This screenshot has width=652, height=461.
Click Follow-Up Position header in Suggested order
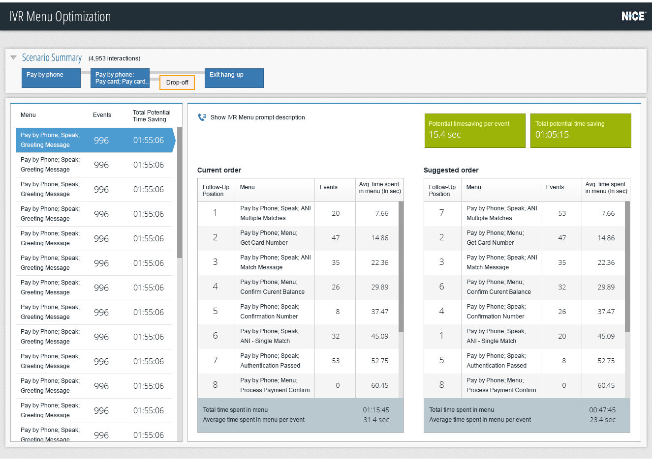[x=442, y=191]
